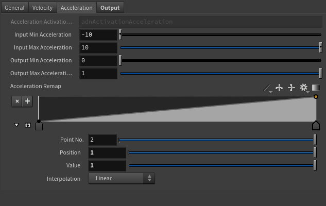Remove the selected ramp point with X button
The height and width of the screenshot is (206, 326).
[x=17, y=101]
